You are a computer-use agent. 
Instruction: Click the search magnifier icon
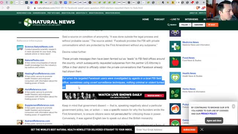[x=168, y=25]
